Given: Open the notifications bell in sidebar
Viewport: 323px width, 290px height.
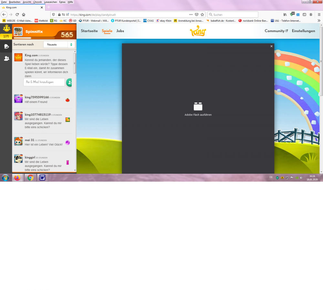Looking at the screenshot, I should pos(6,47).
